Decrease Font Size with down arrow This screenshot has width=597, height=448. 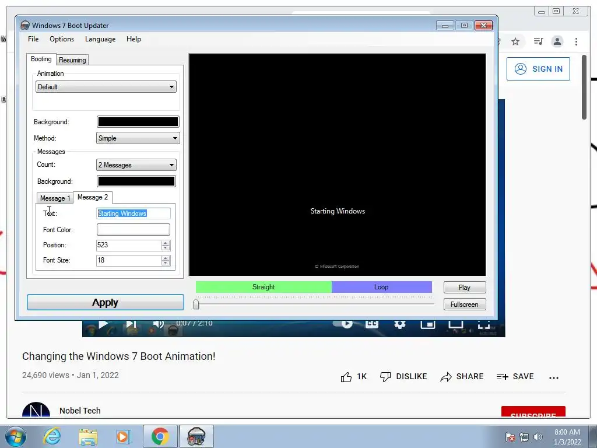pyautogui.click(x=165, y=263)
